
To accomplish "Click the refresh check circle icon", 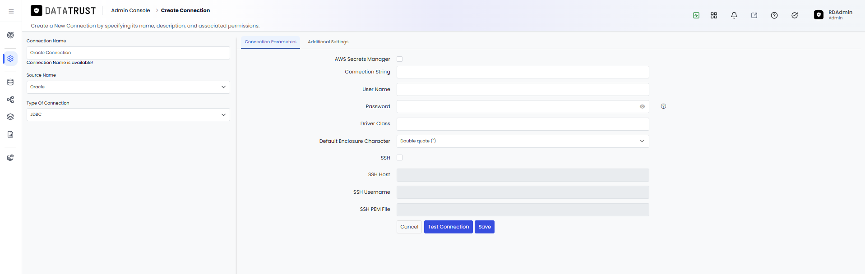I will coord(795,15).
